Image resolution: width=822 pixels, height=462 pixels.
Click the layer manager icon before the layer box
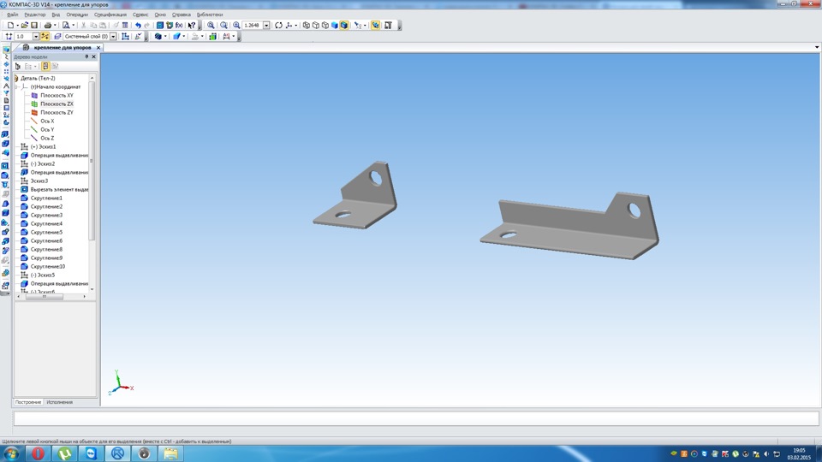tap(57, 36)
